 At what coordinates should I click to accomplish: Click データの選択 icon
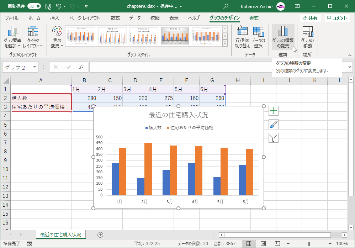click(258, 37)
